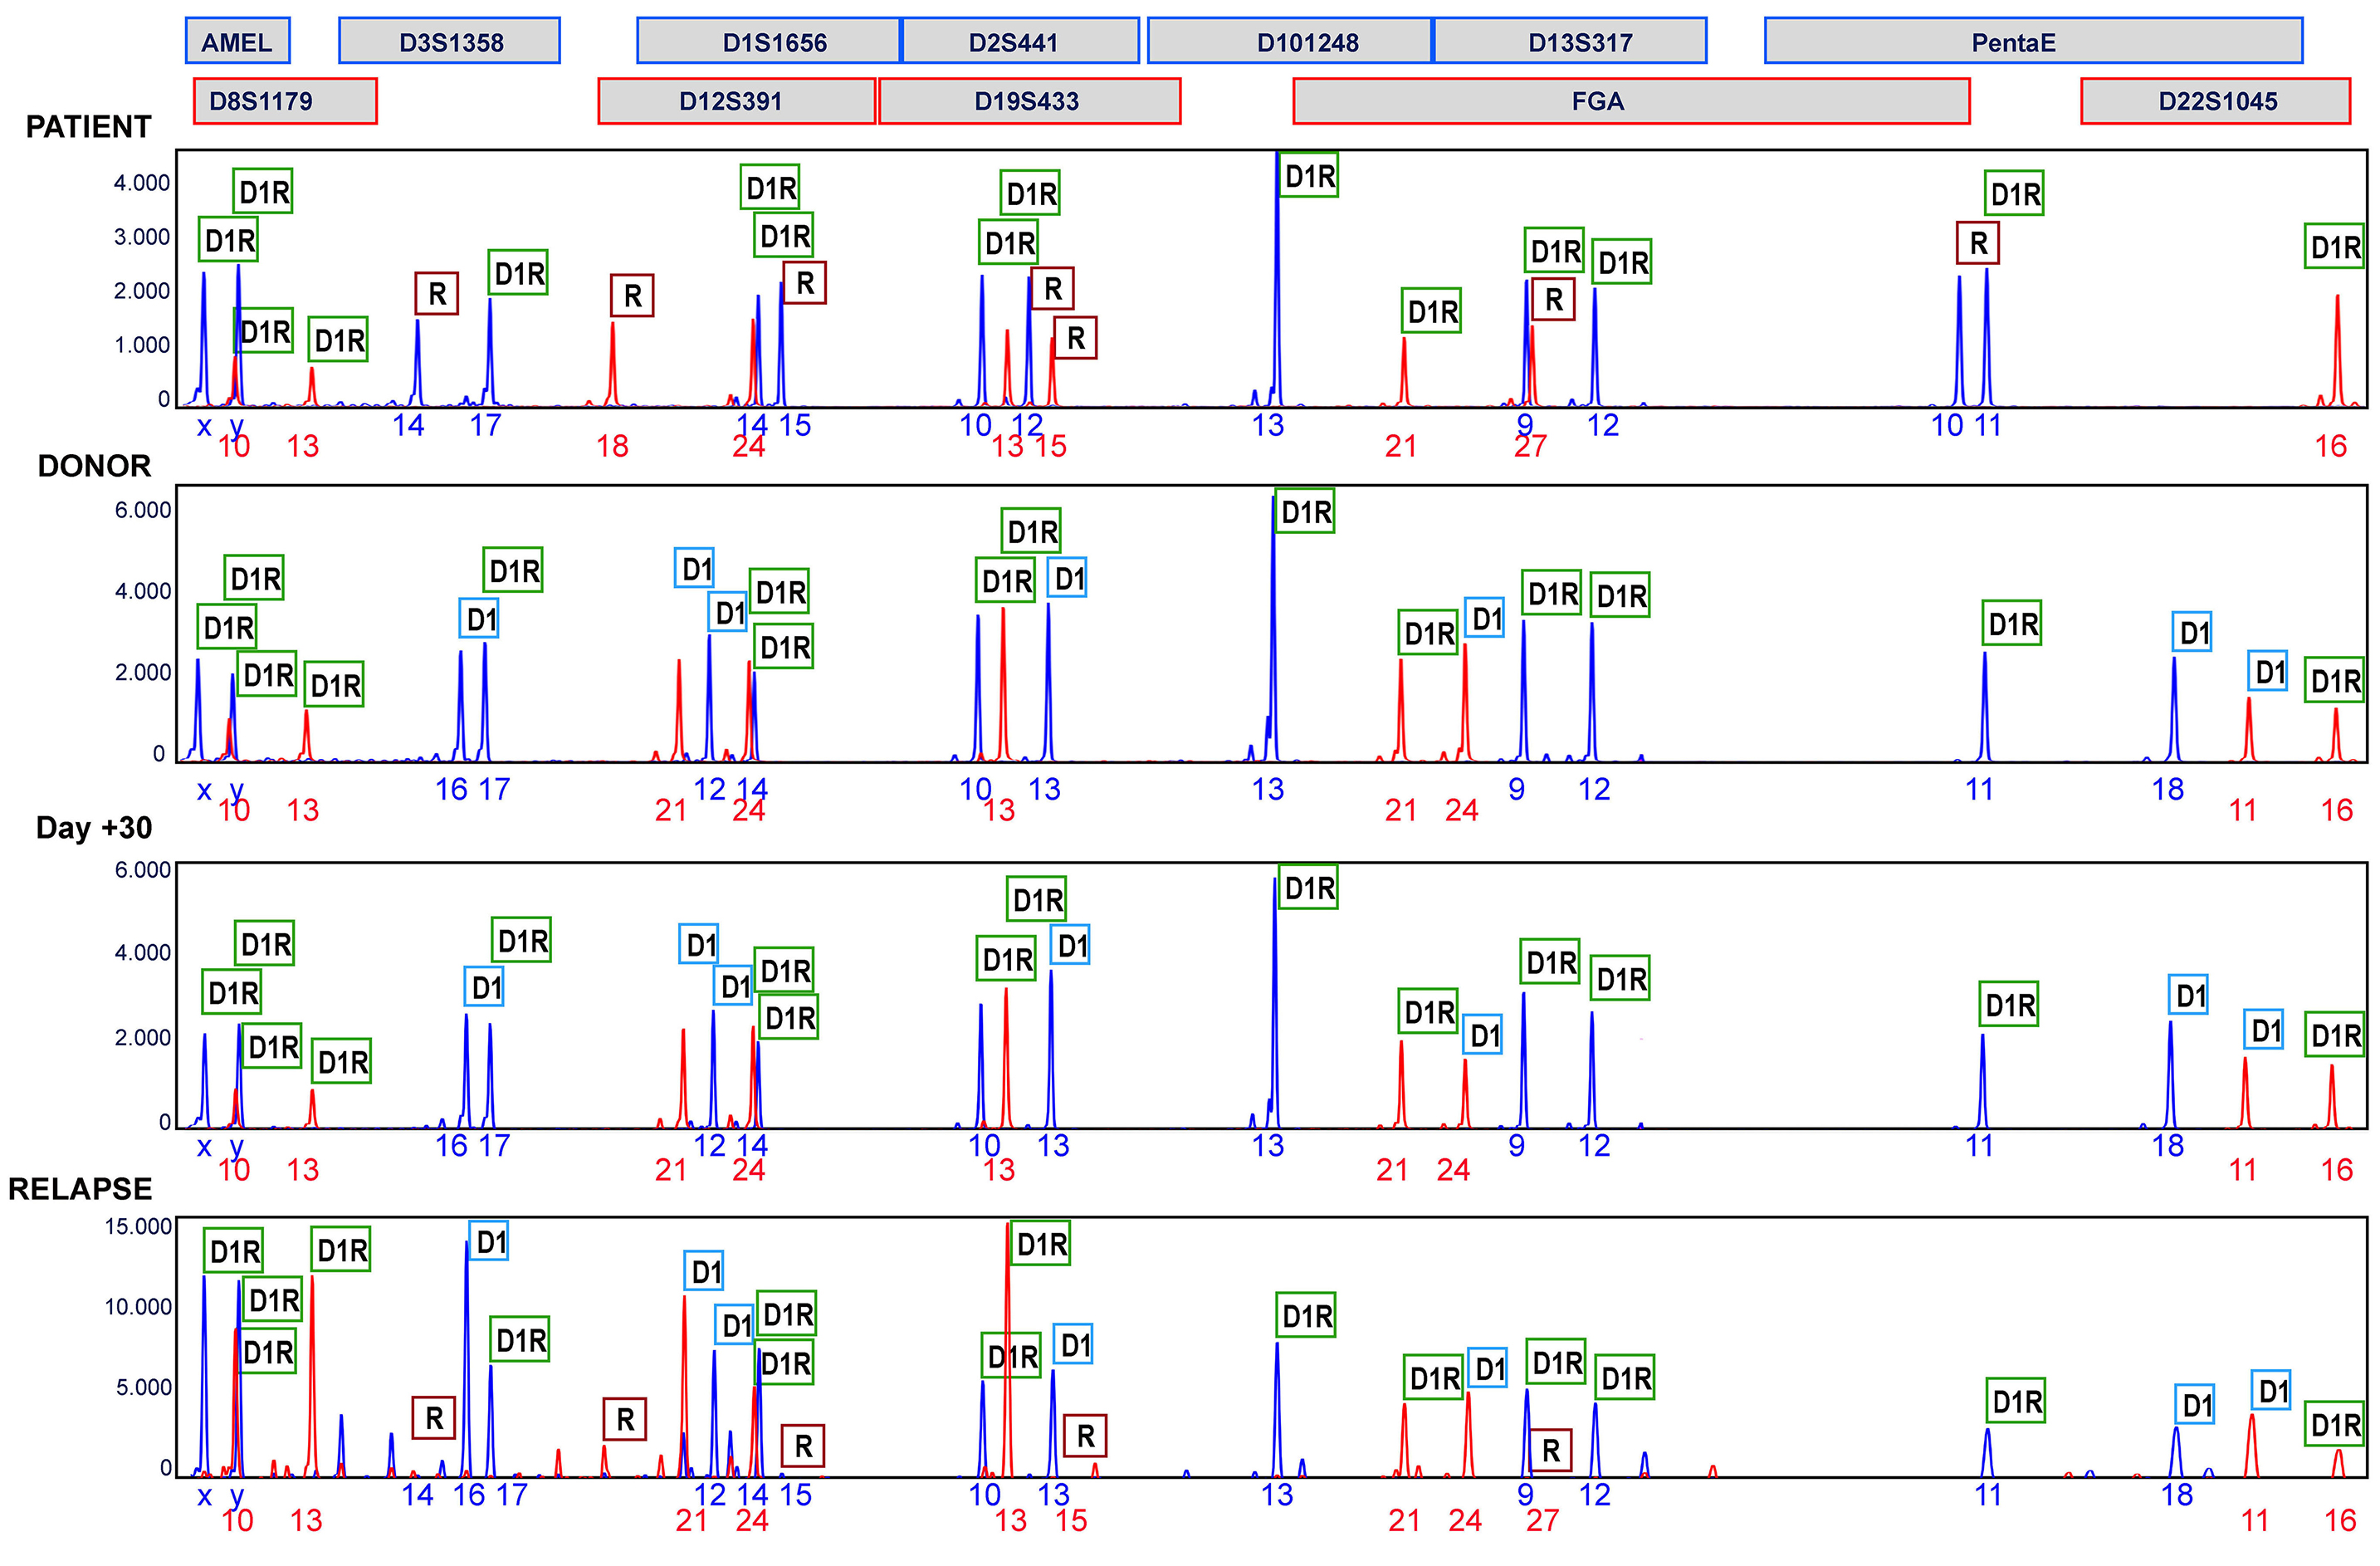Click the AMEL locus box

[237, 42]
